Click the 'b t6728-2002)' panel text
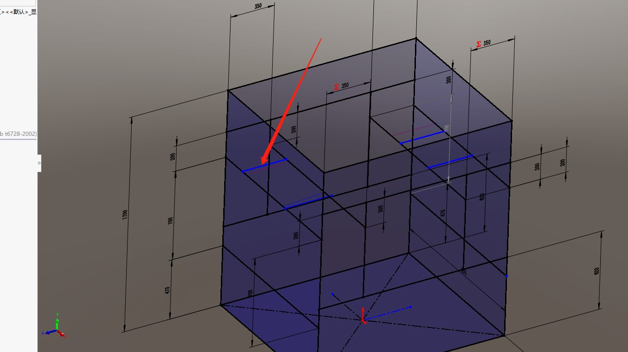This screenshot has height=352, width=628. [x=18, y=134]
